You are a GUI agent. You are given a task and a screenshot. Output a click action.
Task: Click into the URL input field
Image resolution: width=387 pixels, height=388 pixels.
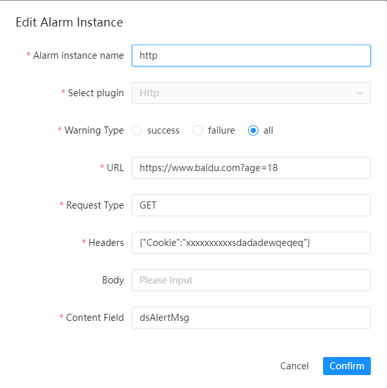[251, 168]
